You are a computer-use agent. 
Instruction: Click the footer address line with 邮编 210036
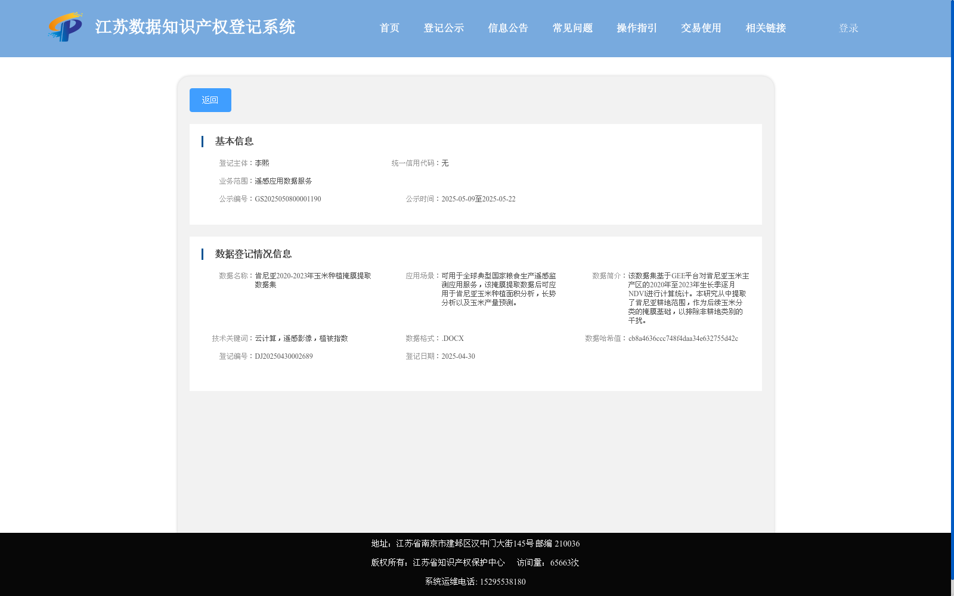pyautogui.click(x=475, y=544)
